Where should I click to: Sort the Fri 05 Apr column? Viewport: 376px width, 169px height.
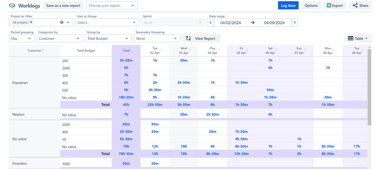247,50
